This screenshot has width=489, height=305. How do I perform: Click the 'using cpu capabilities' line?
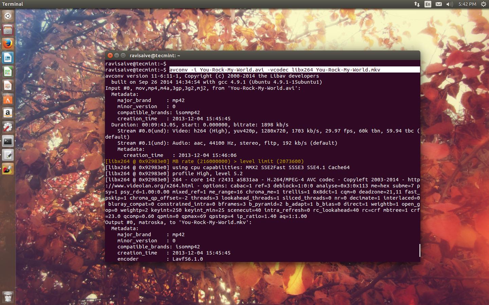(x=228, y=167)
